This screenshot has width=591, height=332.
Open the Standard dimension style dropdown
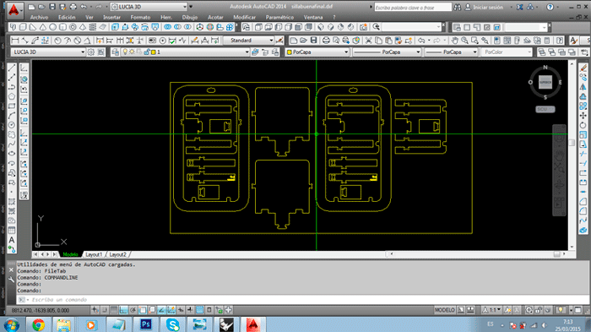pyautogui.click(x=248, y=41)
